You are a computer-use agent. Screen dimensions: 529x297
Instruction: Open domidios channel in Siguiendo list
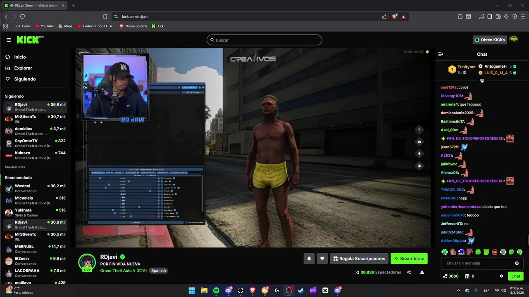(35, 131)
